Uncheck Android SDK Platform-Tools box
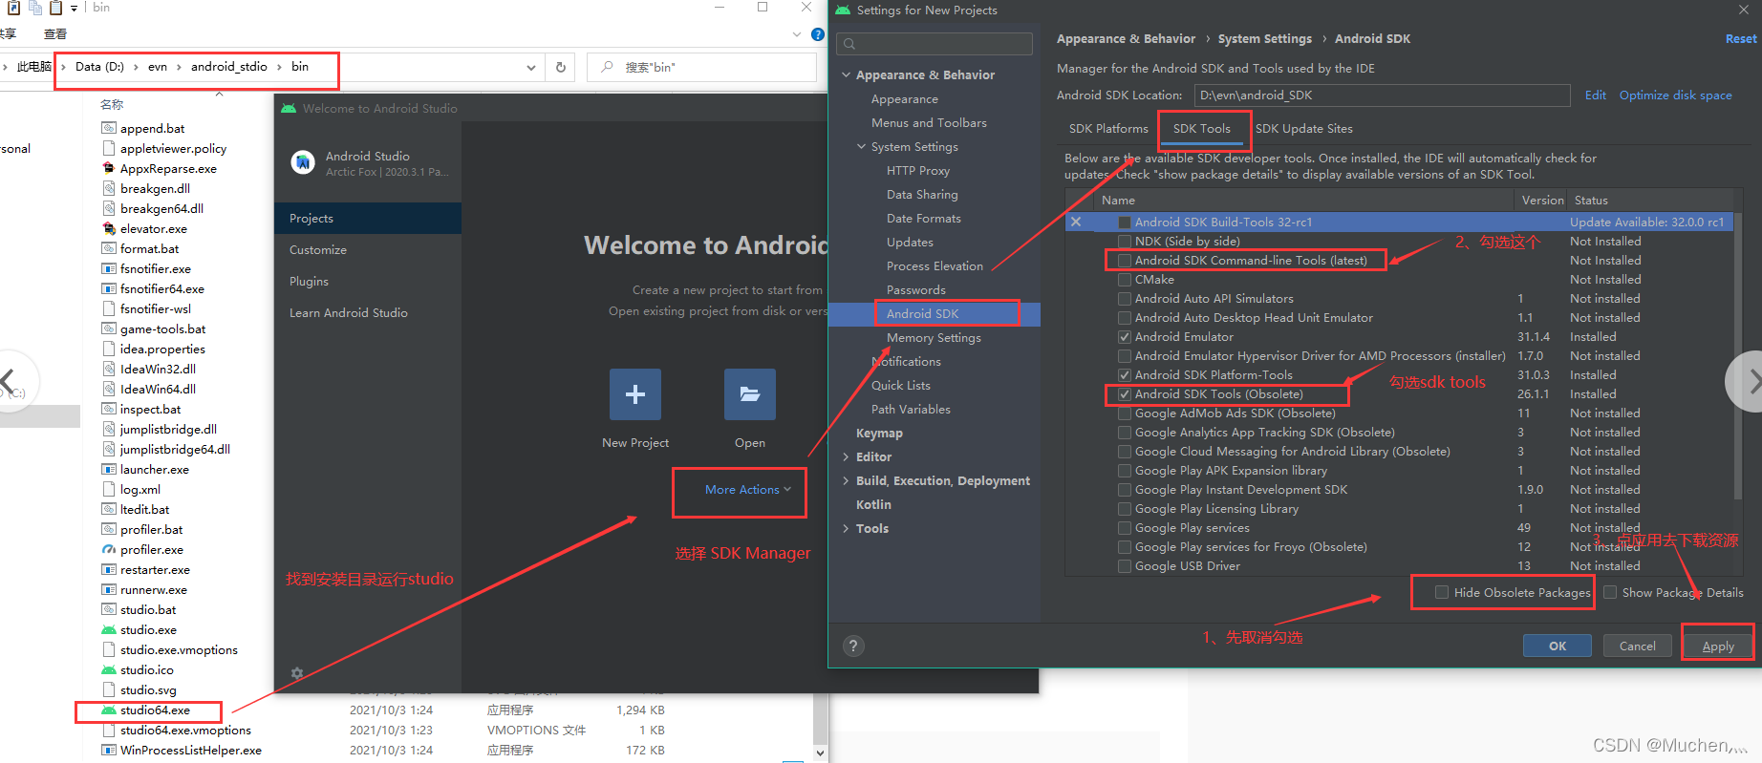The height and width of the screenshot is (763, 1762). point(1125,374)
